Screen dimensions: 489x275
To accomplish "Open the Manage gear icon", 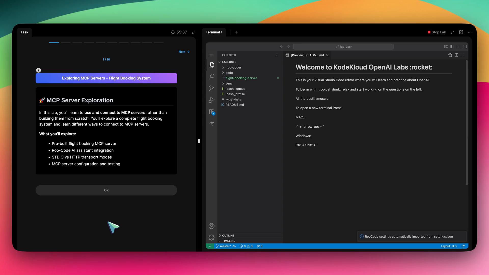I will click(211, 238).
